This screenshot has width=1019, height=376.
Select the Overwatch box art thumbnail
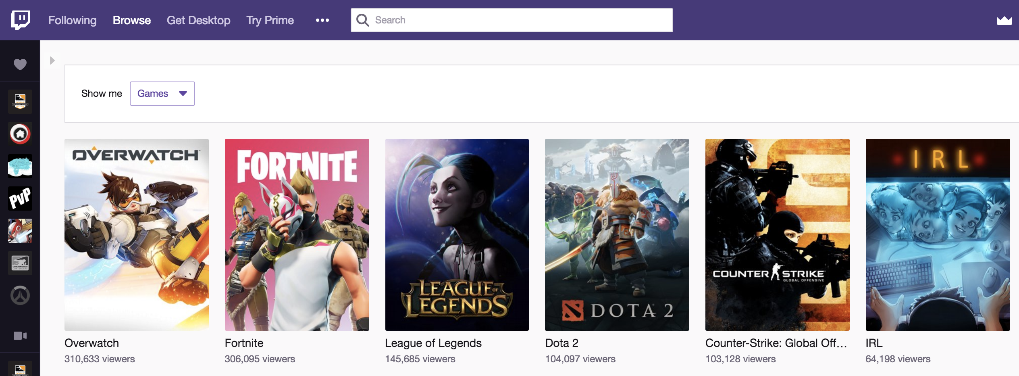pos(137,235)
